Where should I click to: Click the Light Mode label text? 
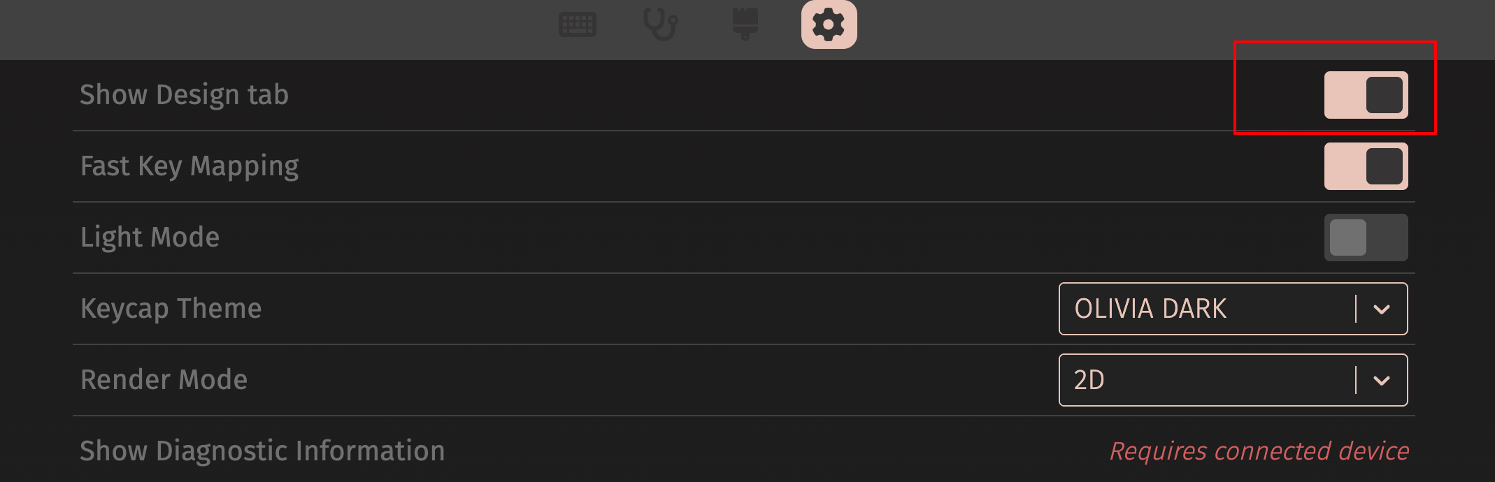coord(150,238)
